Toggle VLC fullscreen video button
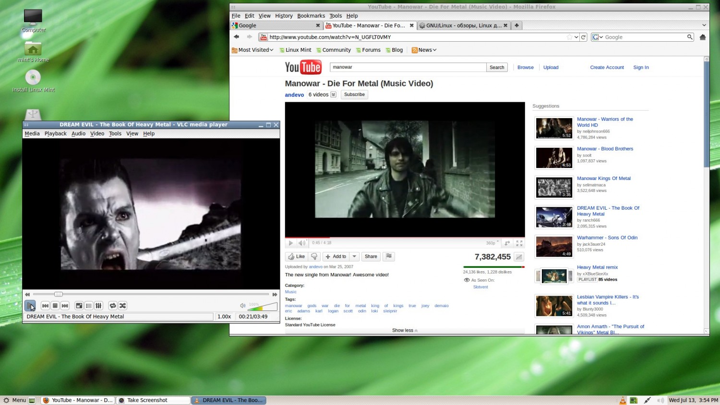Screen dimensions: 720x405 click(79, 306)
